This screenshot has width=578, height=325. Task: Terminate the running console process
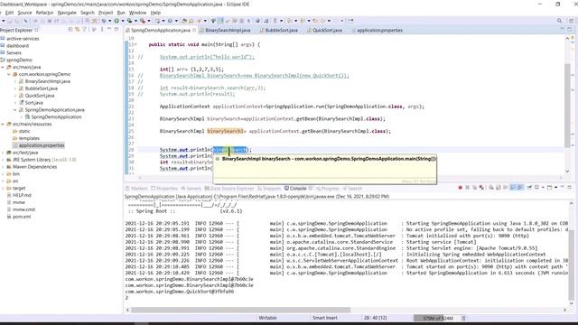click(x=460, y=188)
